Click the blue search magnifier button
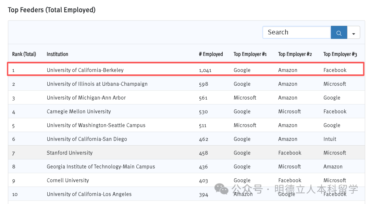 point(339,32)
